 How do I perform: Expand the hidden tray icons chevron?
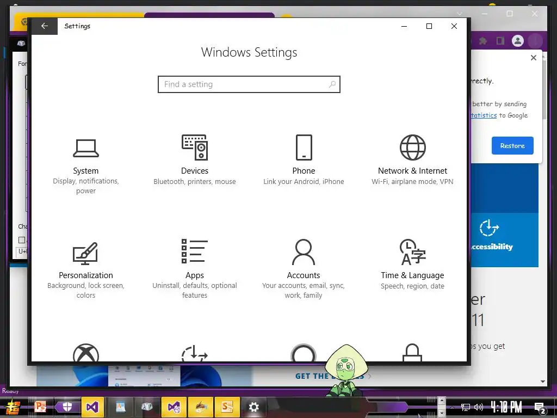click(452, 407)
